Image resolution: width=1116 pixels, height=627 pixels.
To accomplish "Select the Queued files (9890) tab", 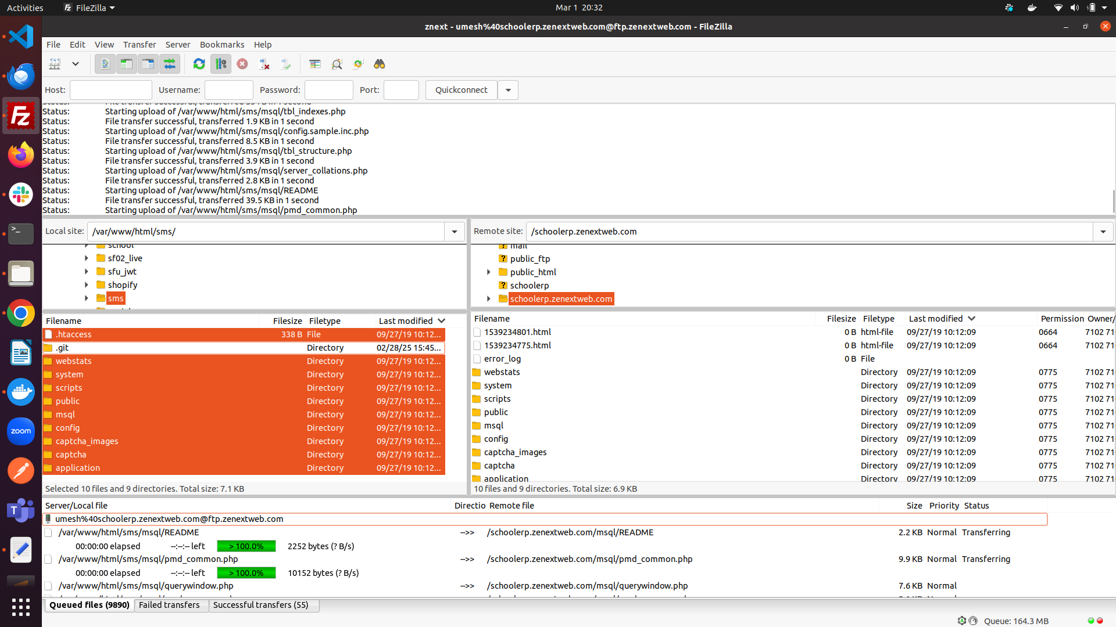I will (90, 605).
